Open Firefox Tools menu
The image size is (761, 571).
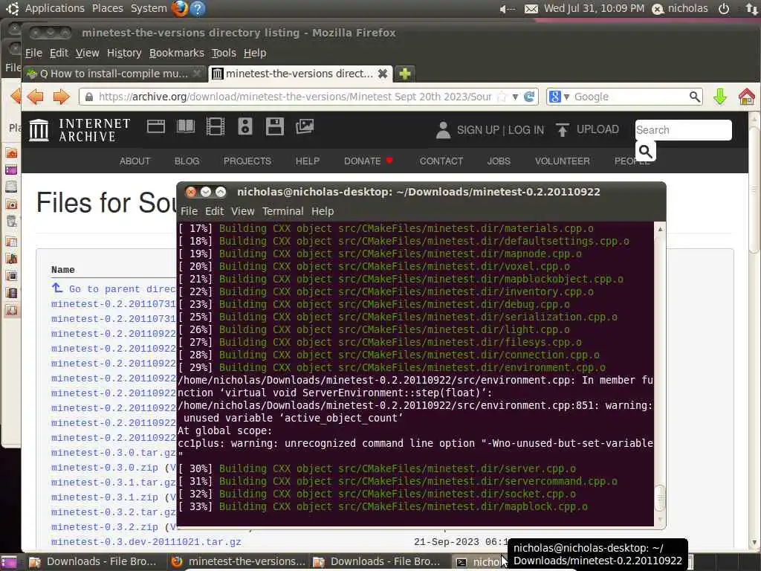(x=223, y=53)
